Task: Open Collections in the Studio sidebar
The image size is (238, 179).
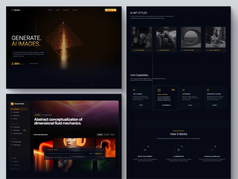Action: (x=16, y=115)
